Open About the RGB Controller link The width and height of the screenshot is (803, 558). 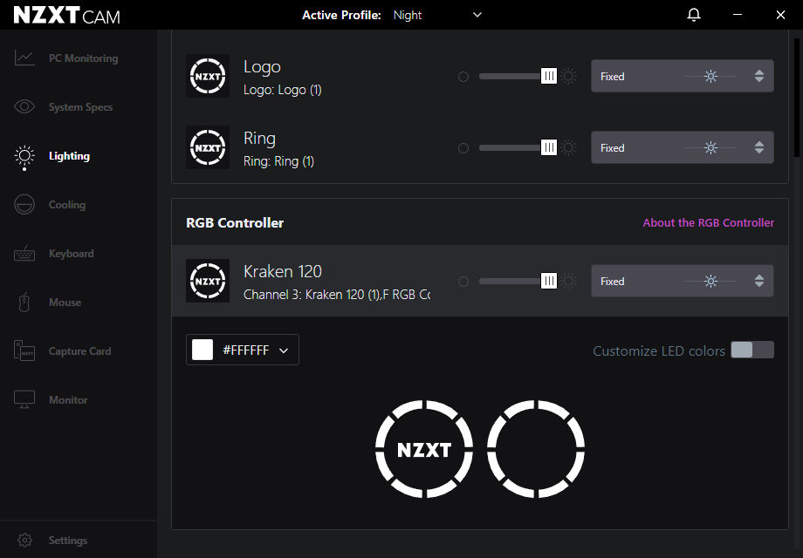(x=708, y=223)
